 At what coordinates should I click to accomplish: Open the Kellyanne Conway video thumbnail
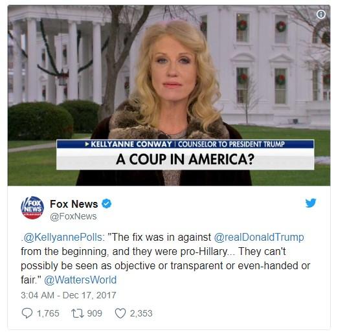pyautogui.click(x=169, y=95)
